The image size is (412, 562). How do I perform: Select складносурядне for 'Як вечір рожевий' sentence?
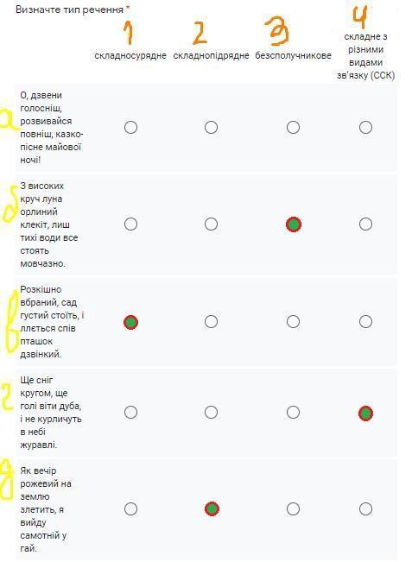pyautogui.click(x=130, y=508)
